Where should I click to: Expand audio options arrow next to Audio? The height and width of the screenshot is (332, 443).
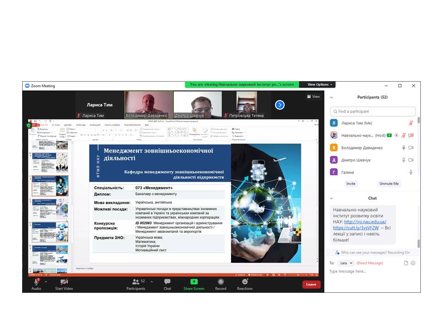click(x=46, y=281)
